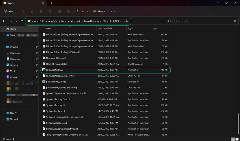Unpin Desktop from Quick access
240x141 pixels.
(37, 47)
